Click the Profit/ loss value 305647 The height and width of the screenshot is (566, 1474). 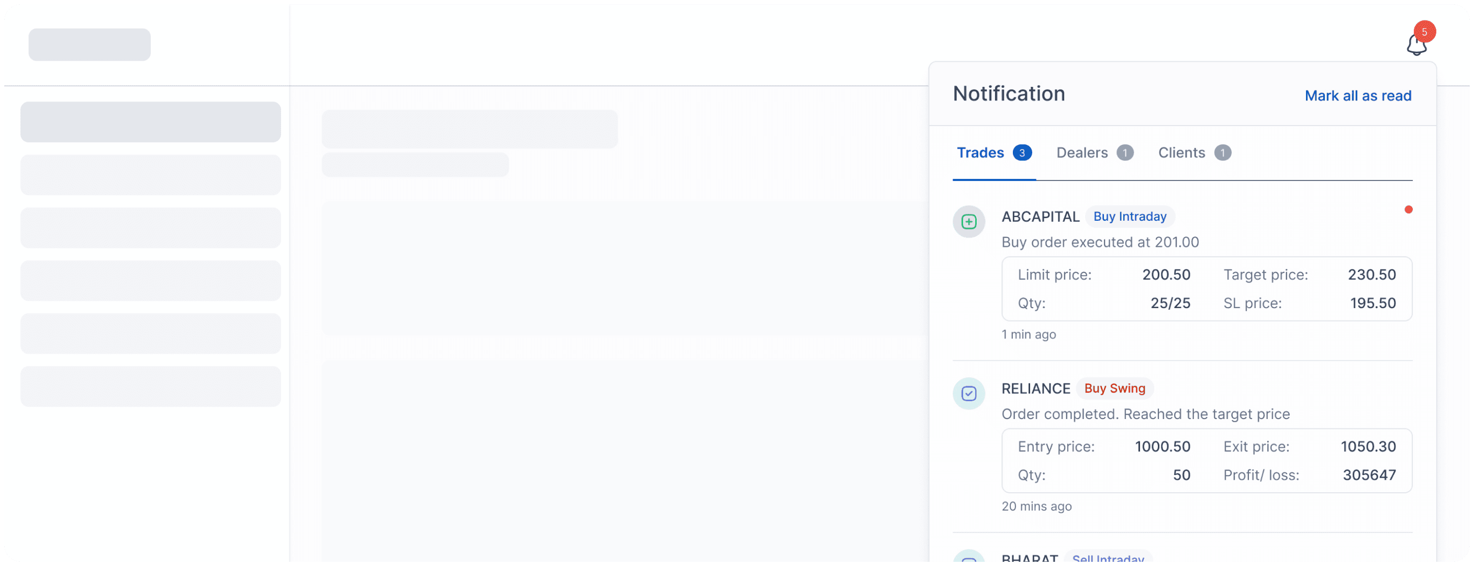(x=1369, y=474)
